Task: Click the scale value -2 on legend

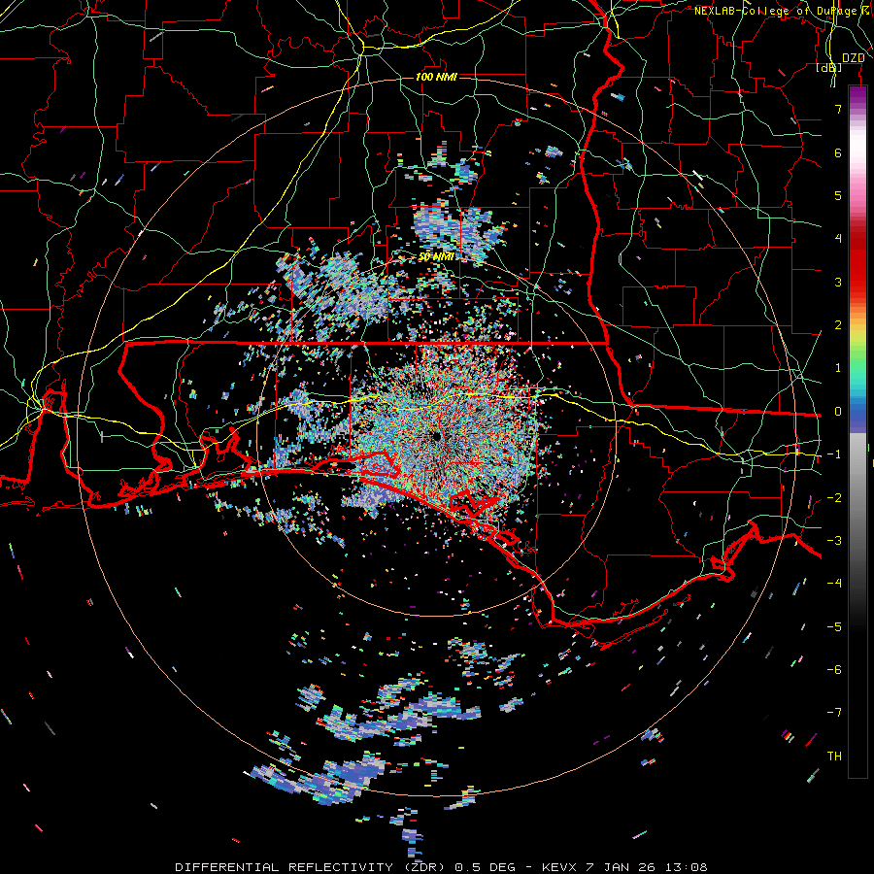Action: 834,498
